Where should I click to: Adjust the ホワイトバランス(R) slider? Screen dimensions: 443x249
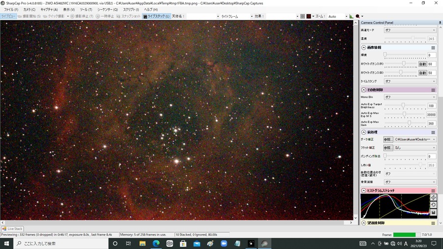401,64
